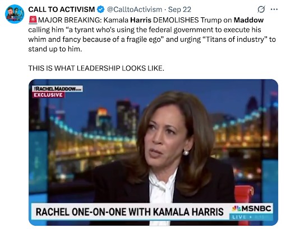Click the bolded word Harris
Image resolution: width=286 pixels, height=229 pixels.
141,20
